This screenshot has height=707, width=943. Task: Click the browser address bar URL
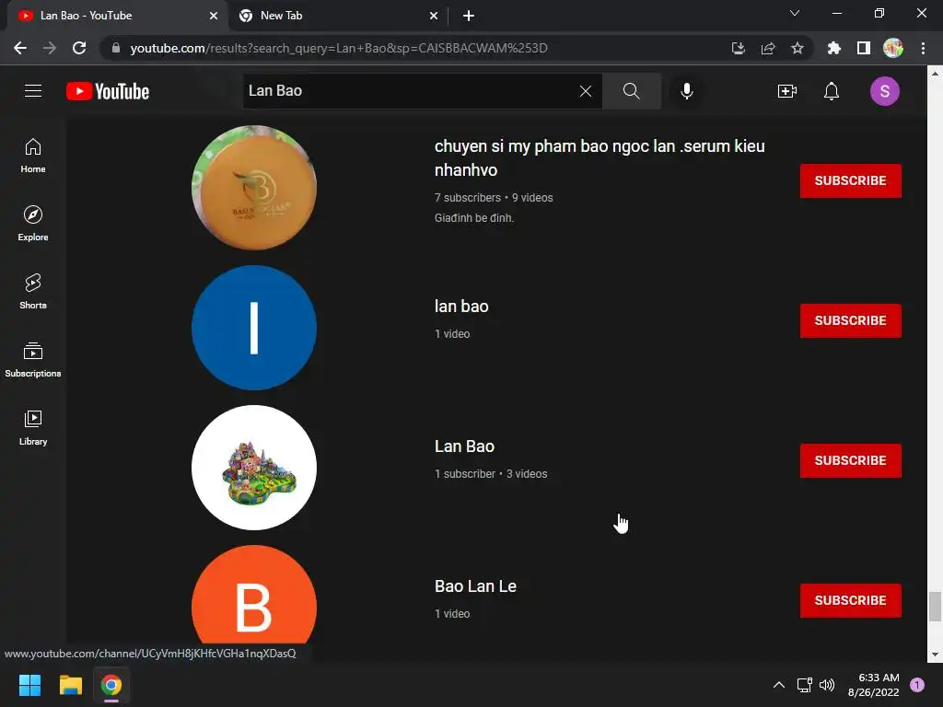point(339,48)
